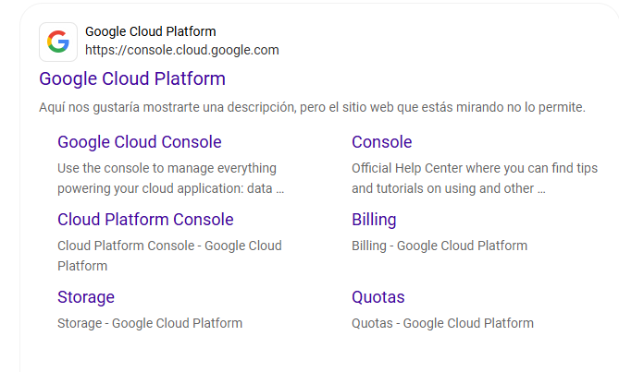619x372 pixels.
Task: Click "Cloud Platform Console - Google Cloud" snippet
Action: click(x=169, y=246)
